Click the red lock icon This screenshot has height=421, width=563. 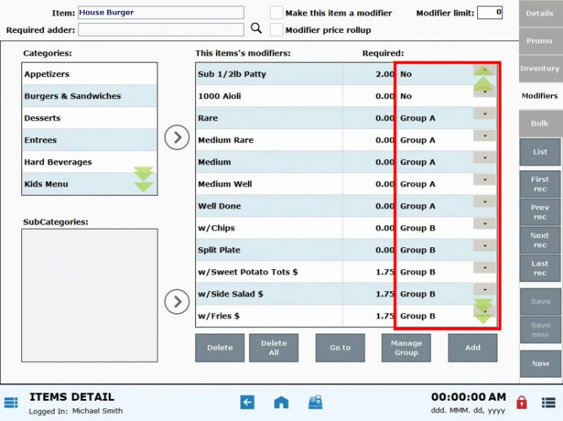tap(521, 403)
